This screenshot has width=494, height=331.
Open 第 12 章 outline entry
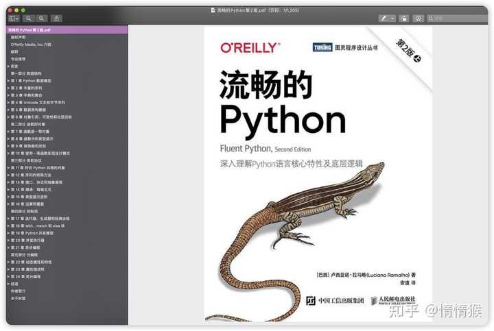tap(31, 175)
